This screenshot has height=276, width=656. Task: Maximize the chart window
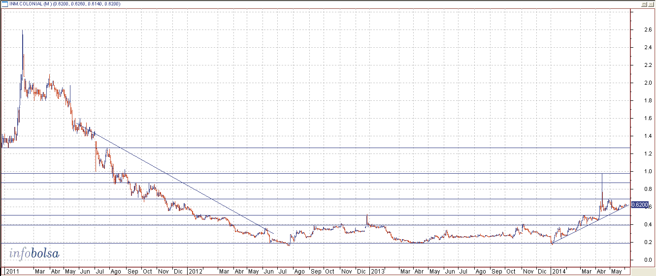coord(644,4)
